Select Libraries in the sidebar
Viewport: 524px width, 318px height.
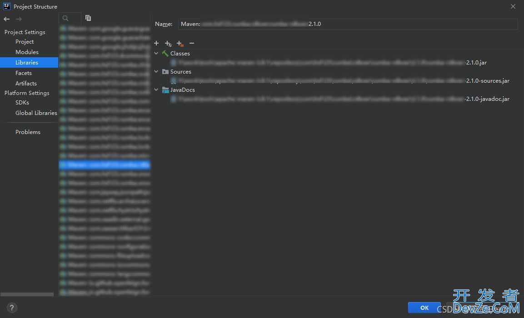(29, 63)
